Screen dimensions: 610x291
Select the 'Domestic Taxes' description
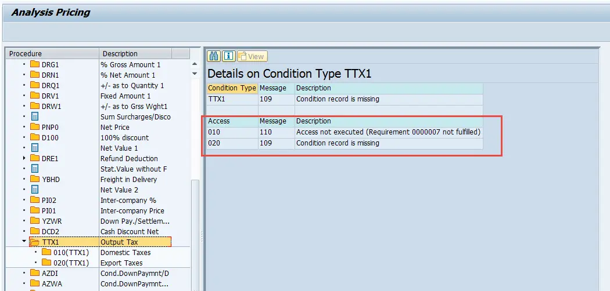pyautogui.click(x=125, y=253)
